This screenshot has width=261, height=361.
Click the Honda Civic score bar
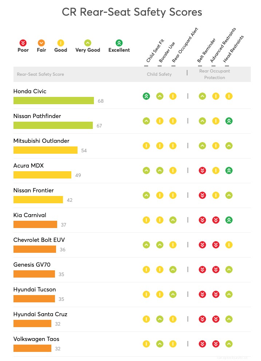pyautogui.click(x=54, y=101)
